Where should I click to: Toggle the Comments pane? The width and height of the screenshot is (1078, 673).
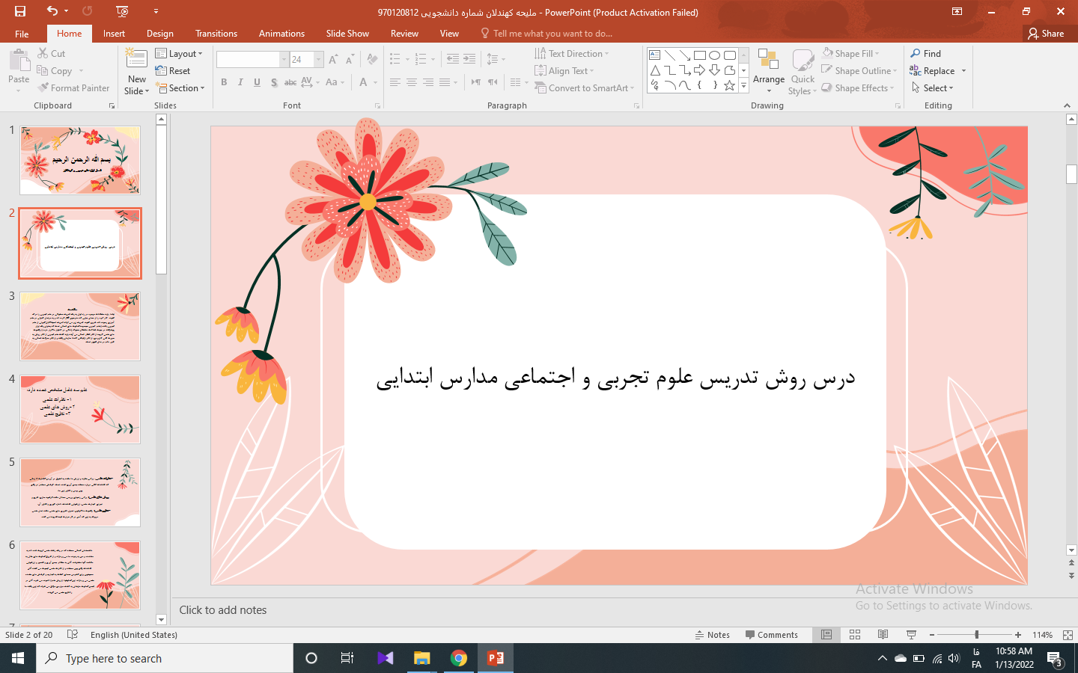click(771, 635)
